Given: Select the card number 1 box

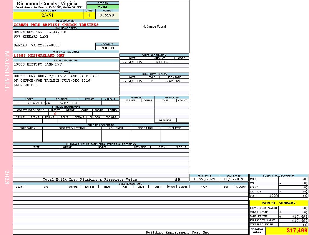Looking at the screenshot, I should (x=89, y=16).
